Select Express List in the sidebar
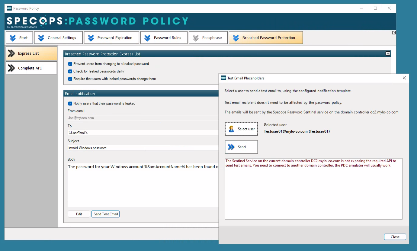 [31, 53]
